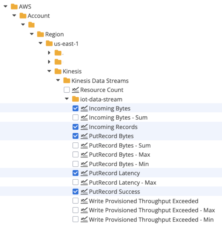Image resolution: width=222 pixels, height=227 pixels.
Task: Click the us-east-1 folder icon
Action: (49, 44)
